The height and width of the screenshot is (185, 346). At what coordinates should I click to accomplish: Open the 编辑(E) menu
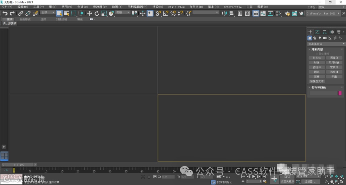coord(23,7)
